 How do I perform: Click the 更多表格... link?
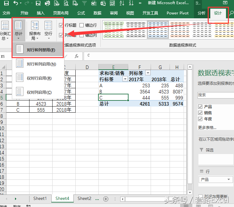coord(207,127)
